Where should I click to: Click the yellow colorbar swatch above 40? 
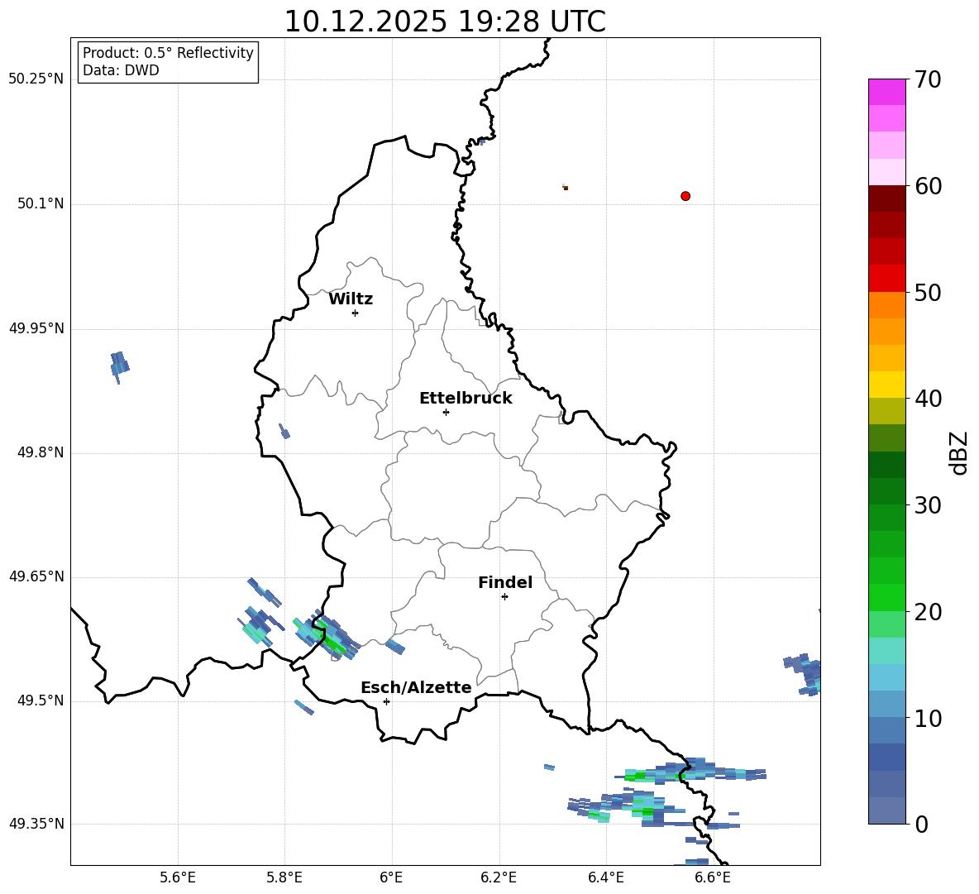(886, 385)
